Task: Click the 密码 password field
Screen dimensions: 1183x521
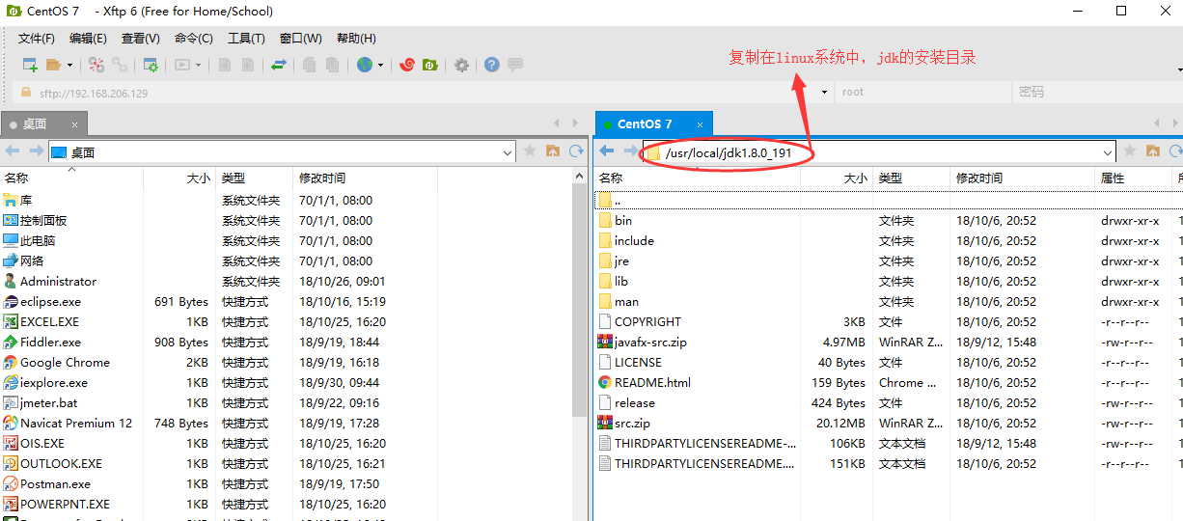Action: (1096, 93)
